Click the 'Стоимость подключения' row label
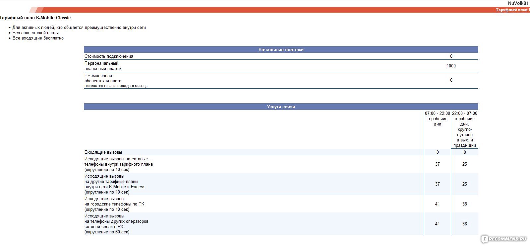Image resolution: width=530 pixels, height=246 pixels. (109, 56)
